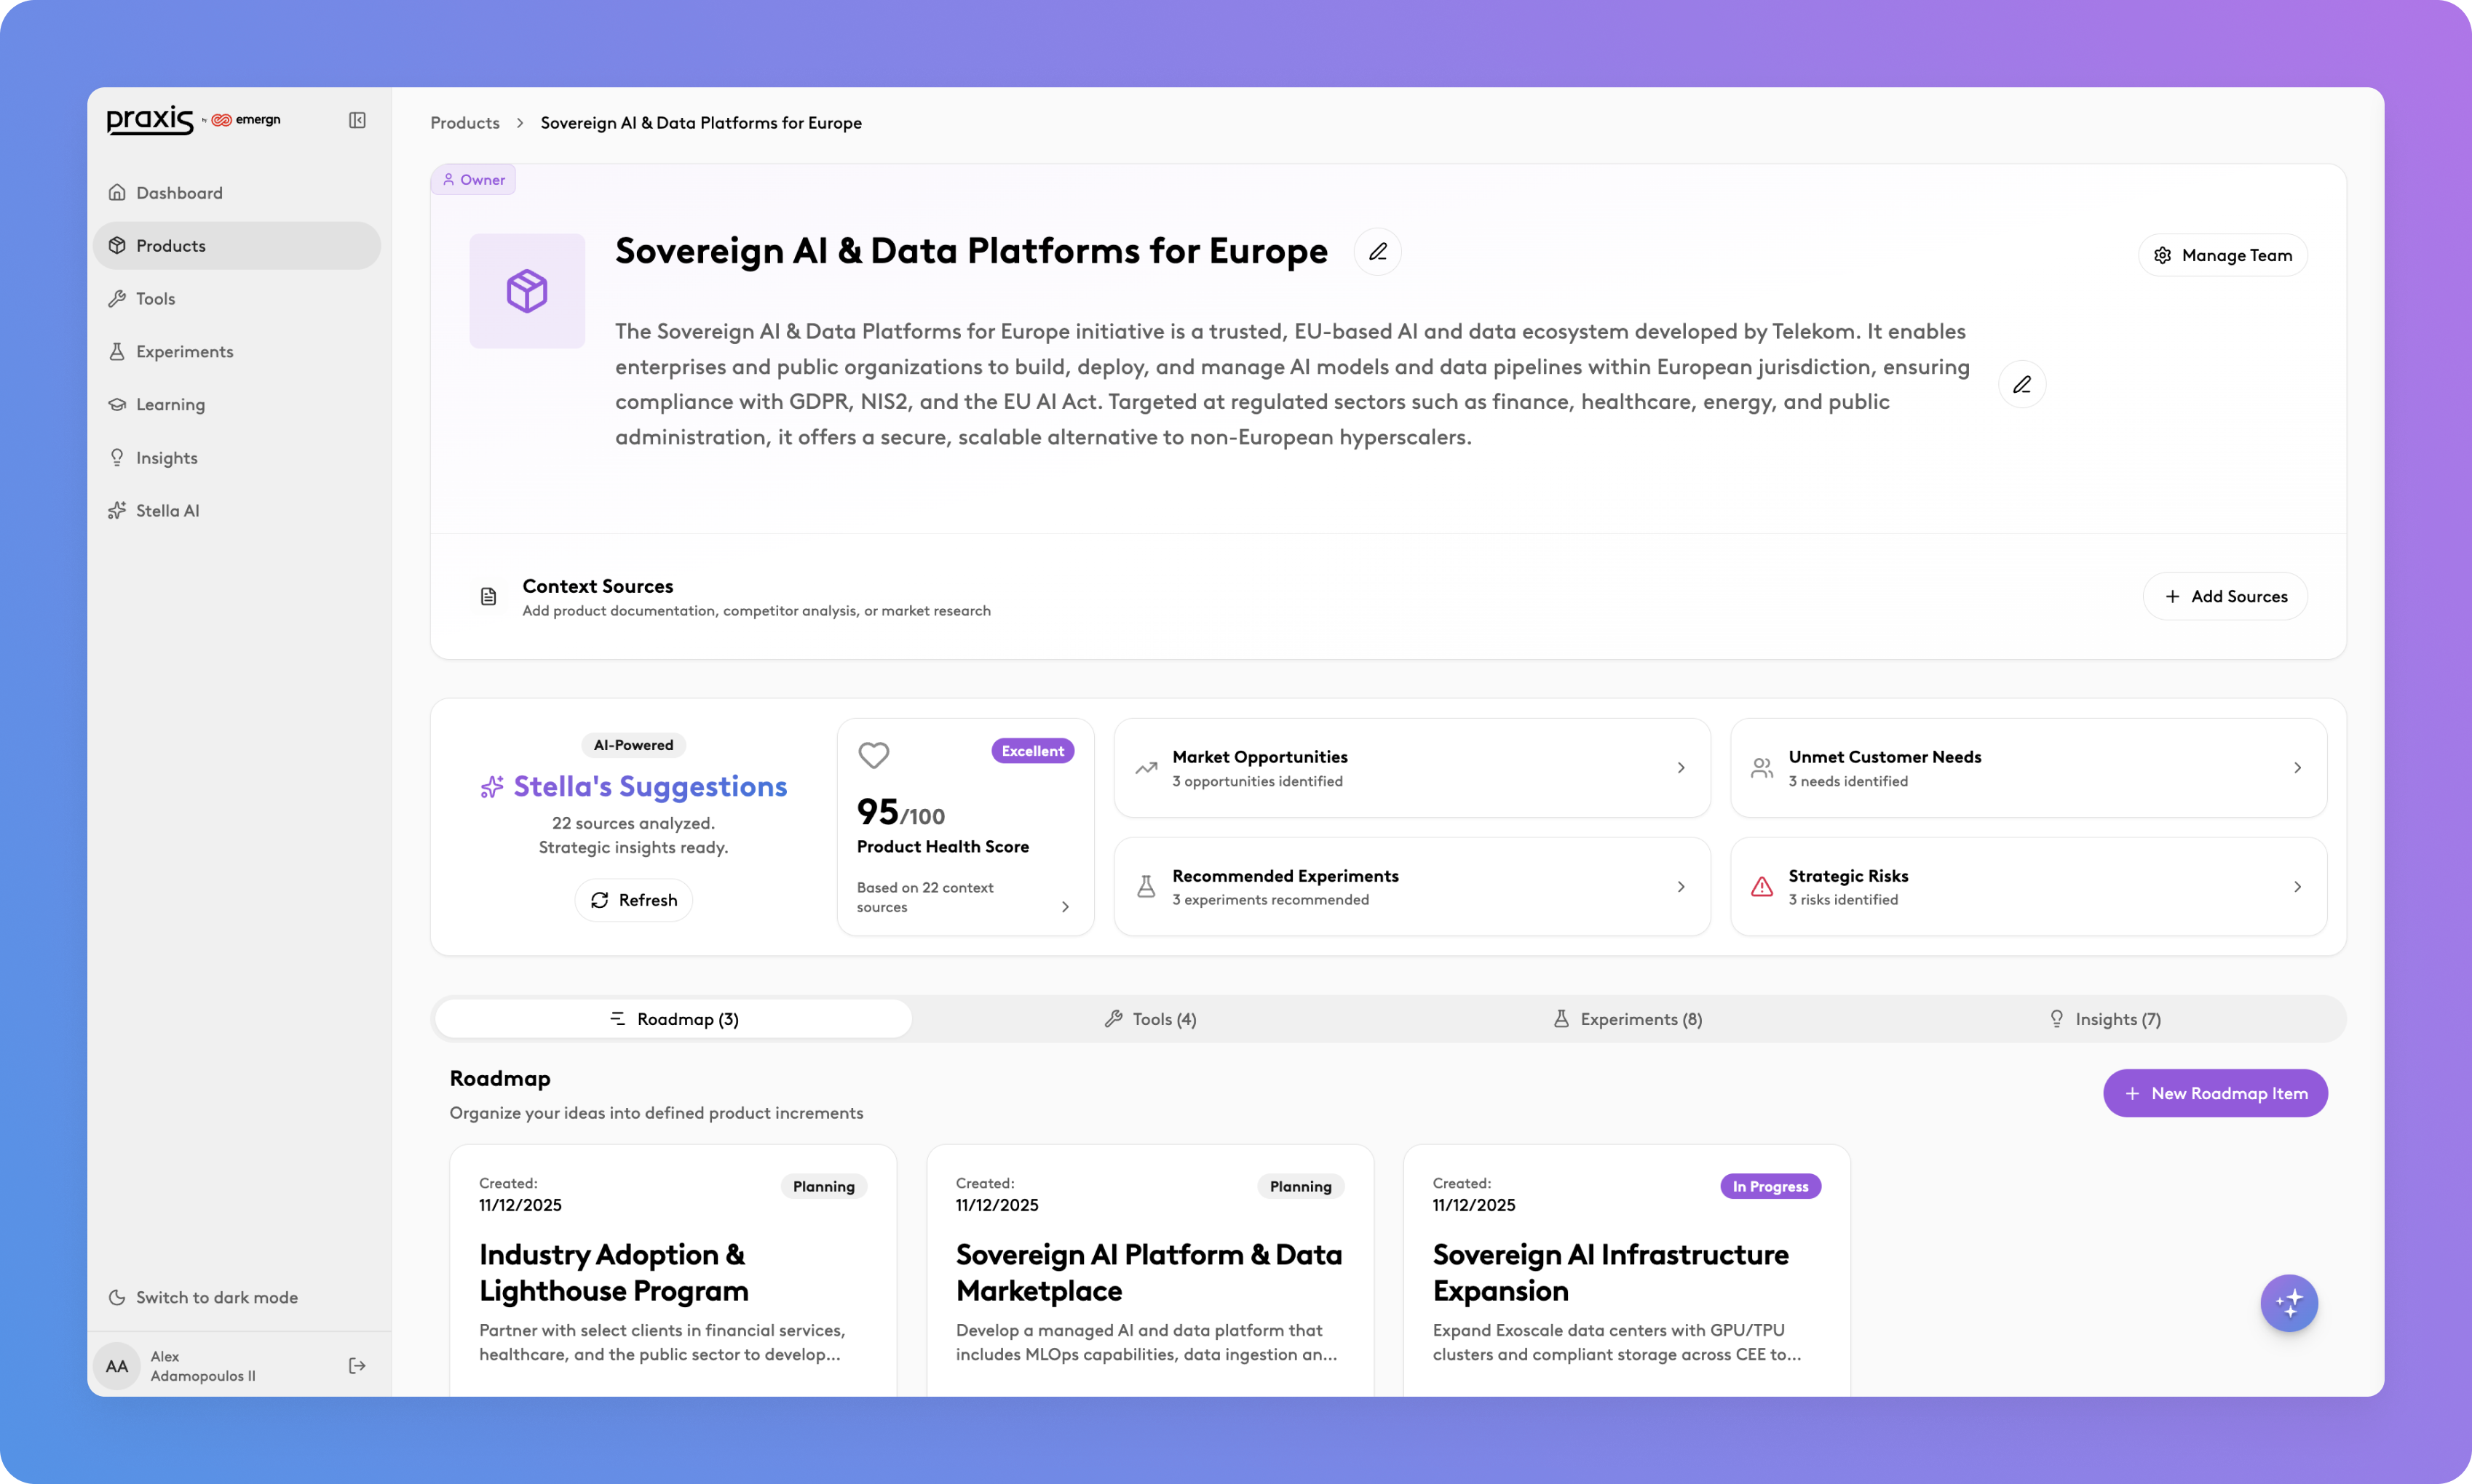
Task: Open Stella AI in sidebar
Action: tap(167, 510)
